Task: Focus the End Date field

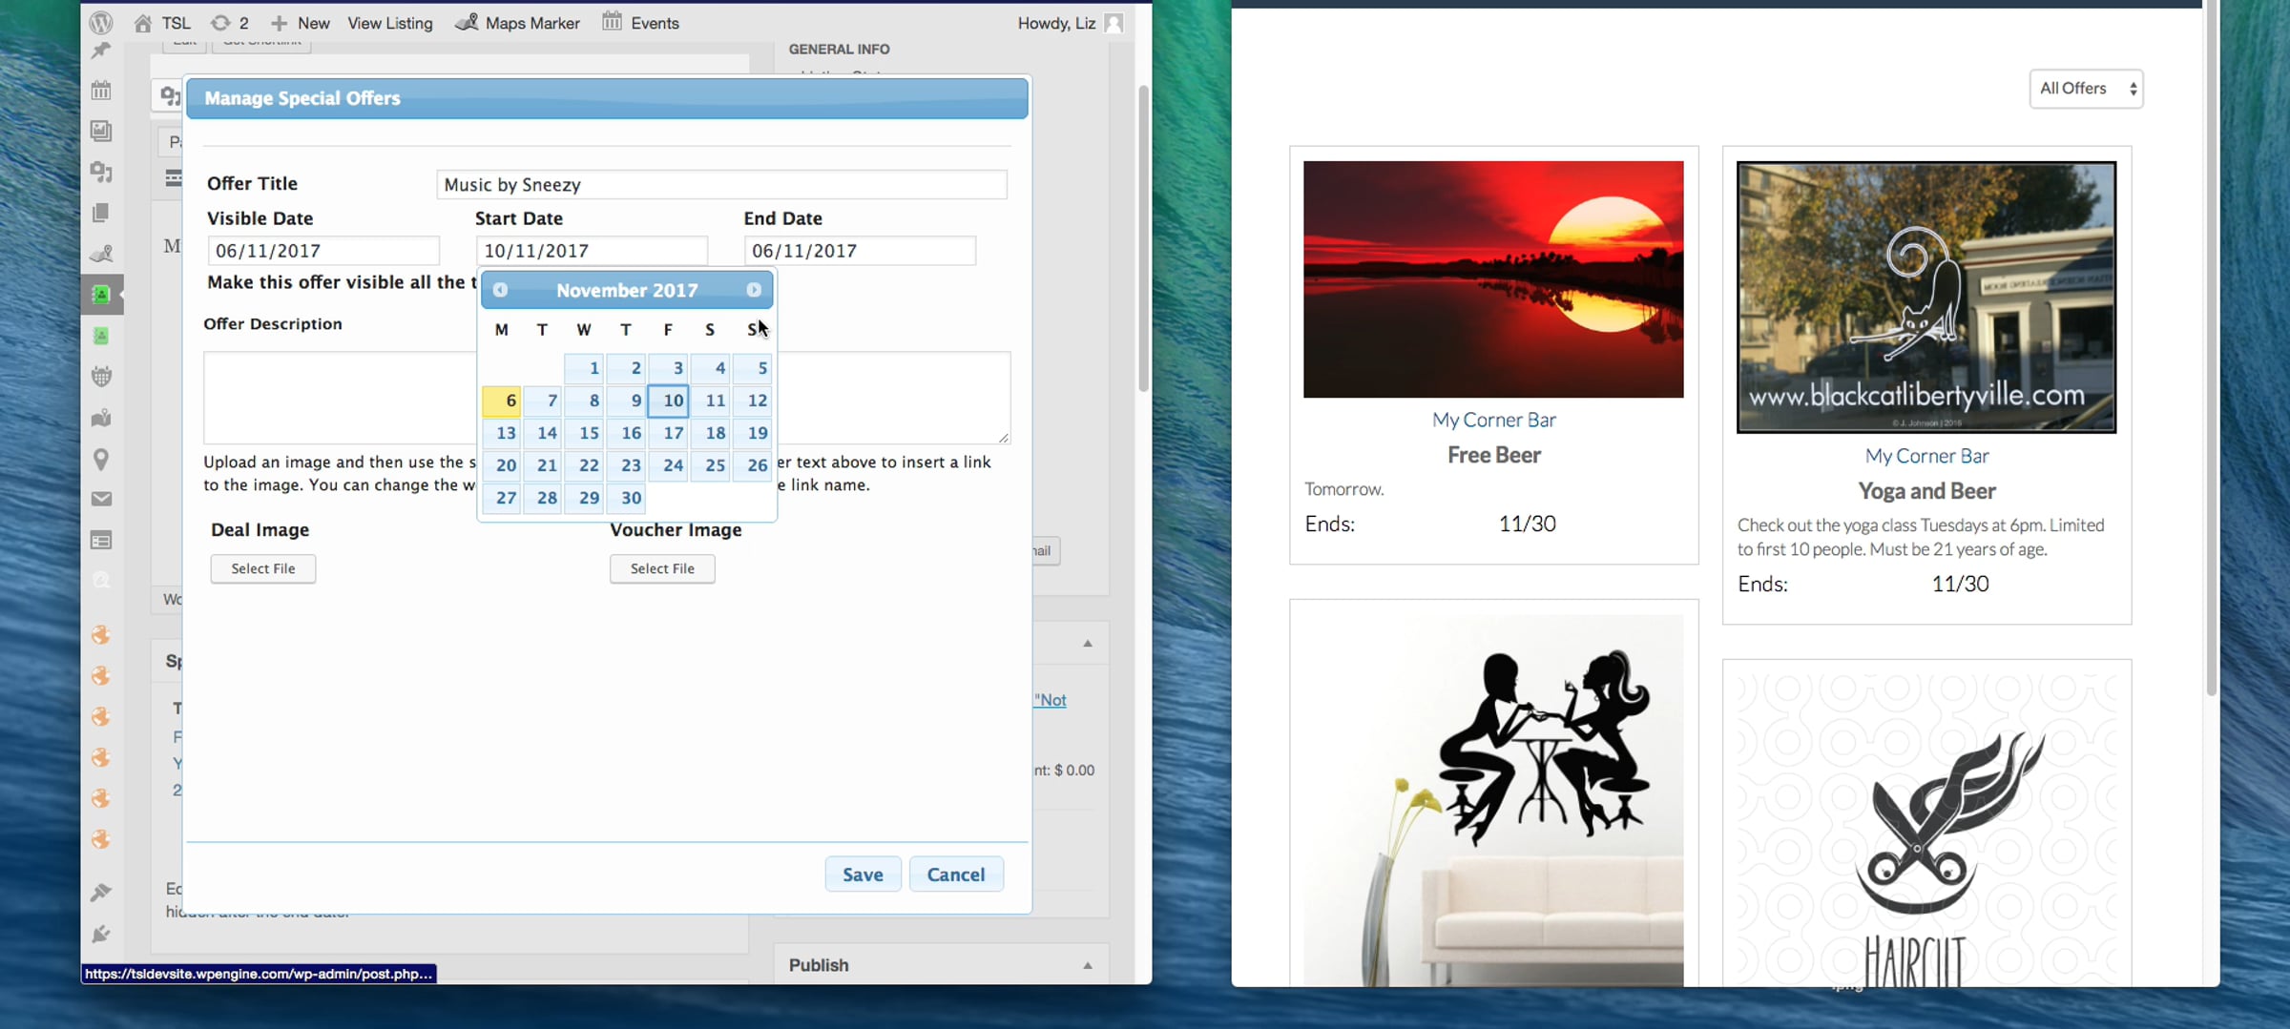Action: pos(860,251)
